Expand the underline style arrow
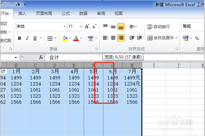 pyautogui.click(x=40, y=38)
